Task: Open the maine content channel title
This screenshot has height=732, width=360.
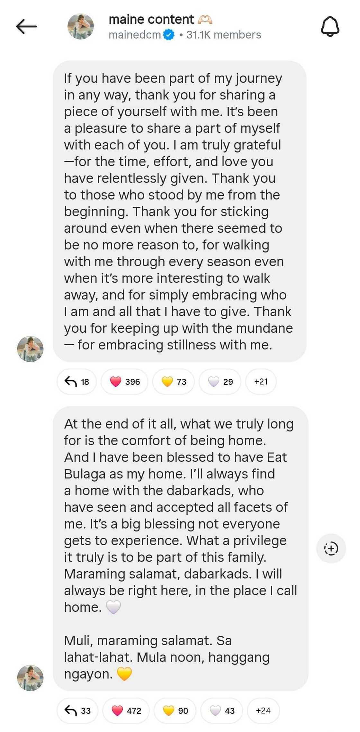Action: (x=151, y=19)
